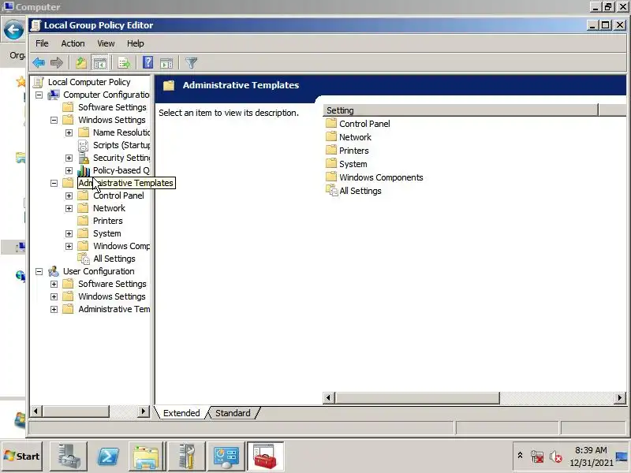Click the list pane scroll left arrow

coord(328,398)
